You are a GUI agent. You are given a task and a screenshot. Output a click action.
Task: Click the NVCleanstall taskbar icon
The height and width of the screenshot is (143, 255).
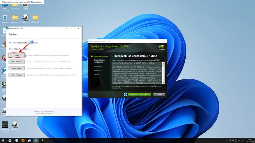[36, 140]
